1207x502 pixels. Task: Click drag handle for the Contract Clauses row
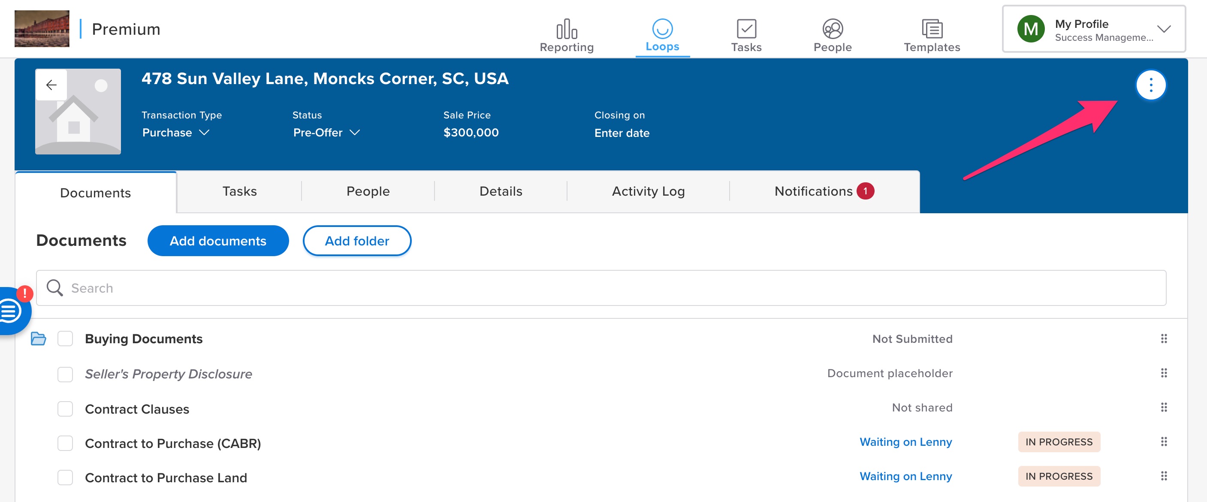tap(1163, 407)
